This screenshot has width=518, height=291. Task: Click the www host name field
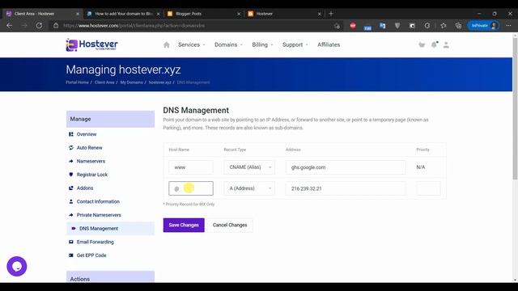click(x=191, y=167)
